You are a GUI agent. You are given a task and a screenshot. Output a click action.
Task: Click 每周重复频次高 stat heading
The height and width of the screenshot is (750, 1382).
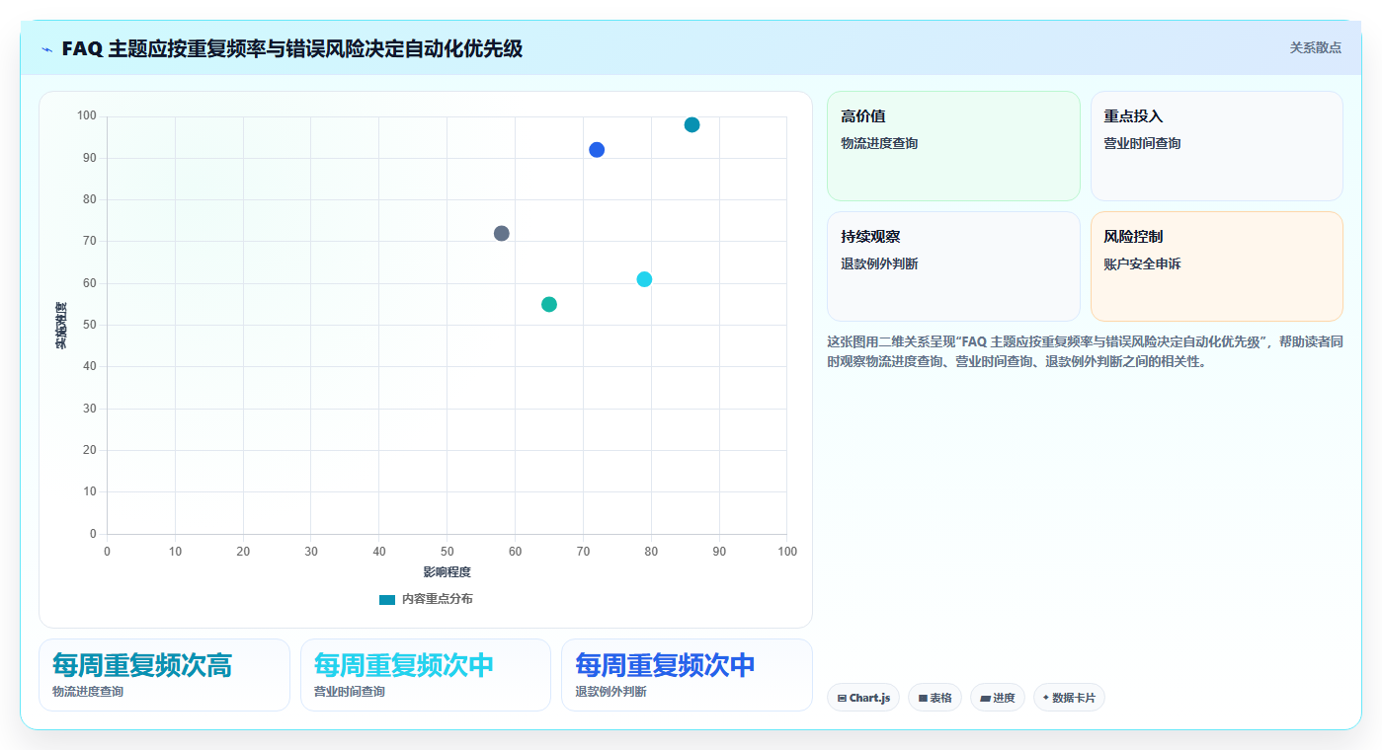click(x=142, y=665)
